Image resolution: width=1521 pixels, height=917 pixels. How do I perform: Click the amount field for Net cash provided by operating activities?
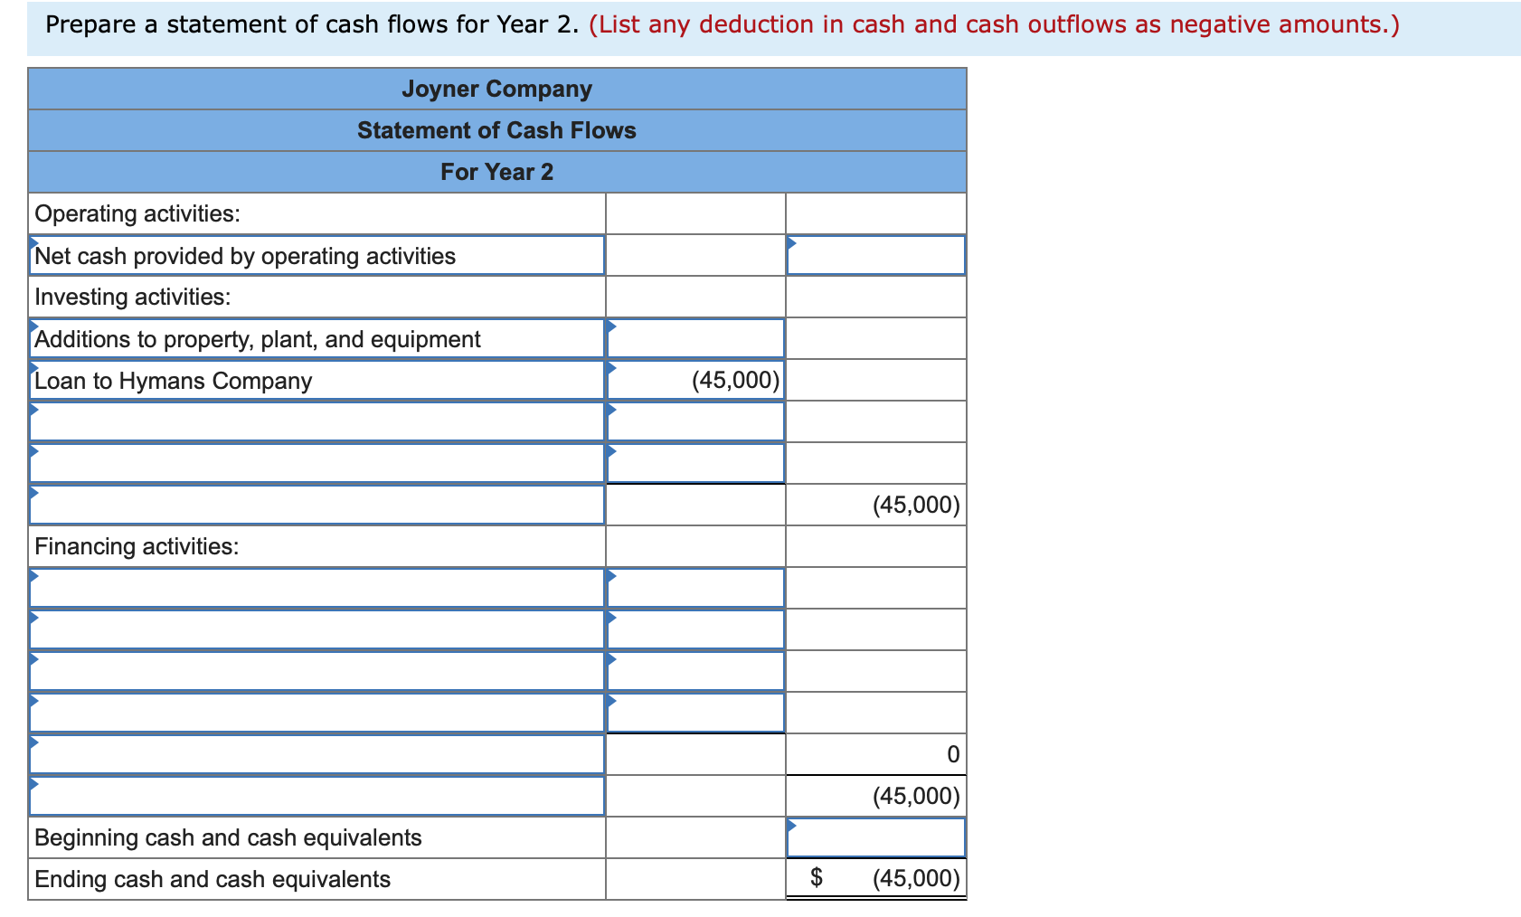click(x=875, y=255)
